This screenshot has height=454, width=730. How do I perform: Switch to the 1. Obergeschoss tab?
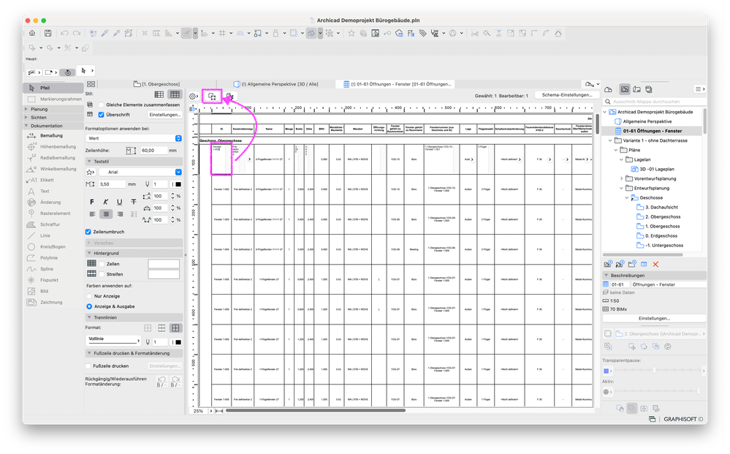156,84
